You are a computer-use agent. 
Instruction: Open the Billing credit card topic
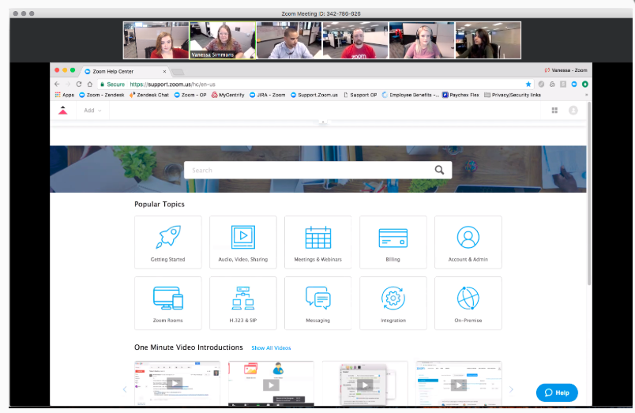[393, 242]
